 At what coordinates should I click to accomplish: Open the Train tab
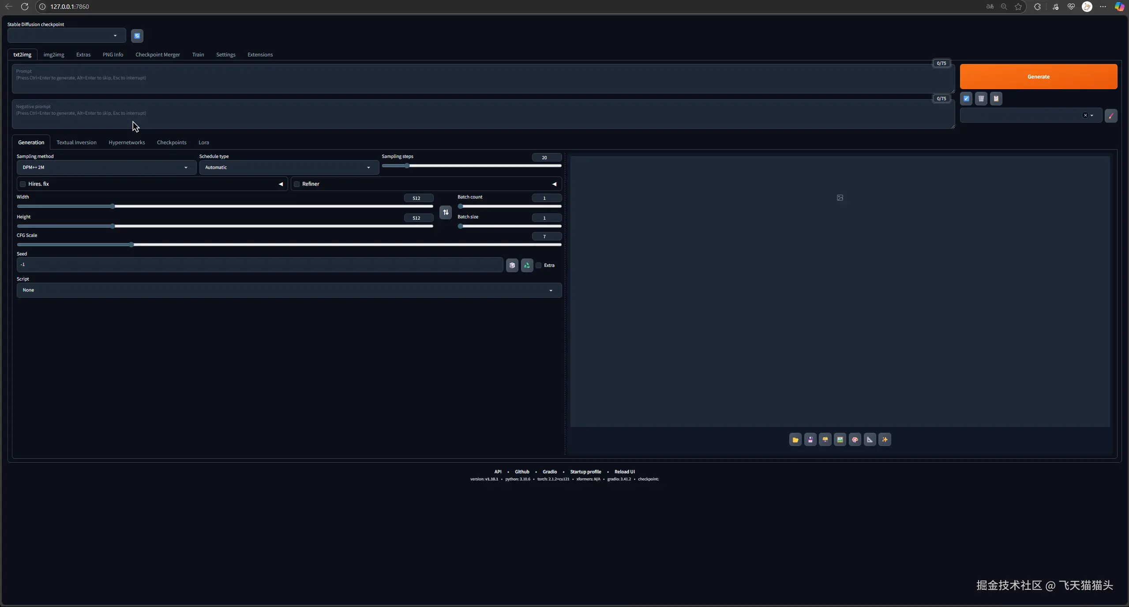click(198, 55)
